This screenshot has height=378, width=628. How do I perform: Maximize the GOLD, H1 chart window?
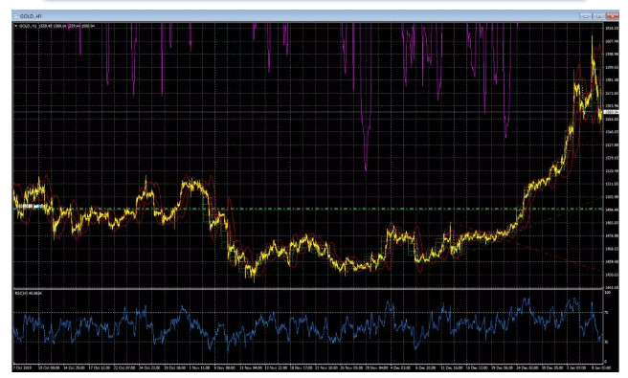click(x=598, y=16)
